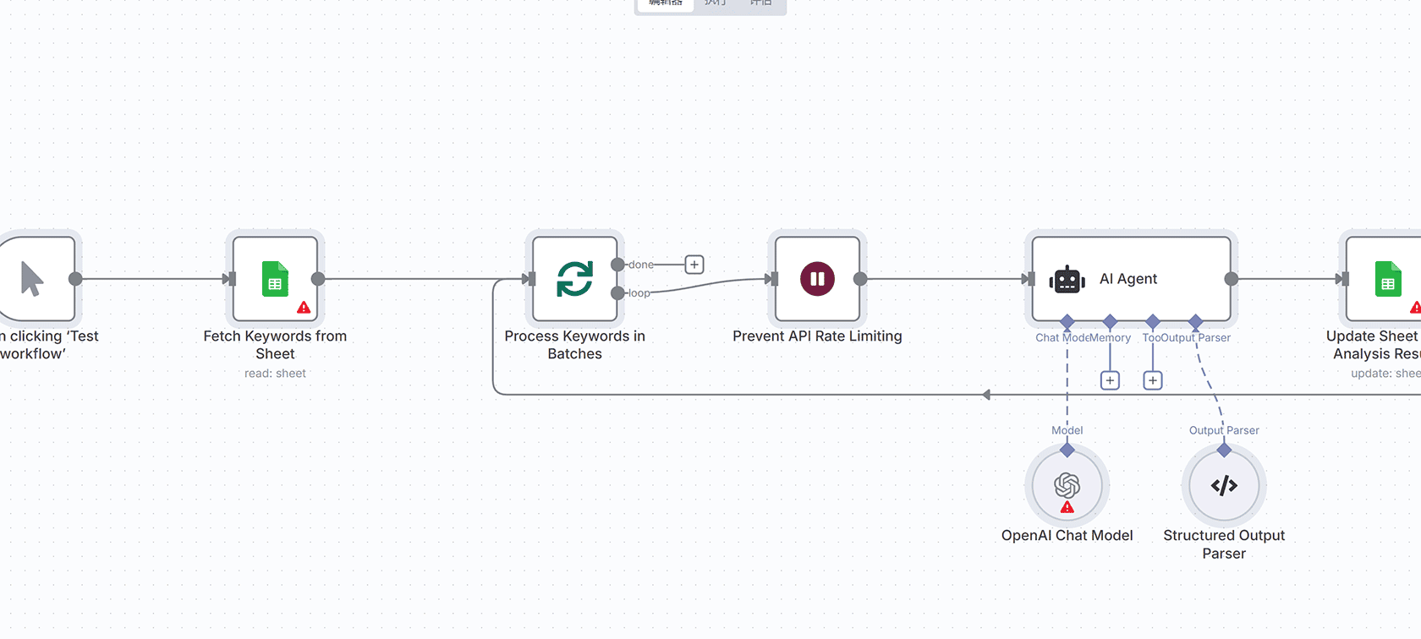Switch to the 编辑器 editor tab
1421x639 pixels.
tap(666, 3)
